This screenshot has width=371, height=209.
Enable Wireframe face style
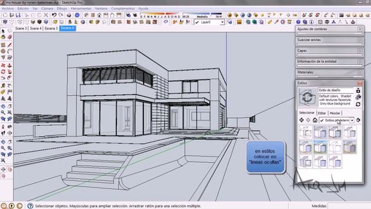coord(20,22)
